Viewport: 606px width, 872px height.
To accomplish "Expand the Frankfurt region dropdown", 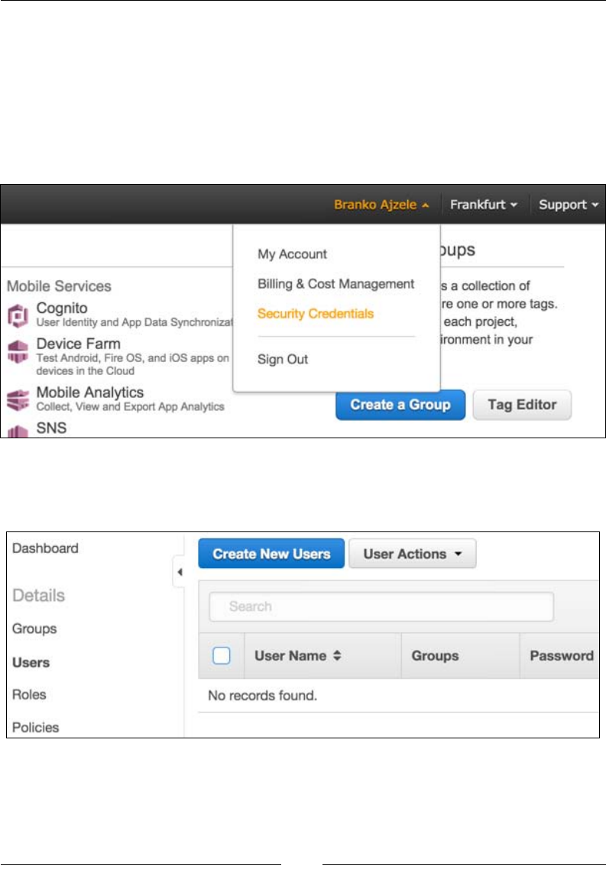I will click(484, 205).
